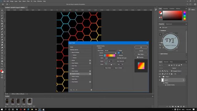
Task: Select the Brush tool
Action: pyautogui.click(x=2, y=32)
